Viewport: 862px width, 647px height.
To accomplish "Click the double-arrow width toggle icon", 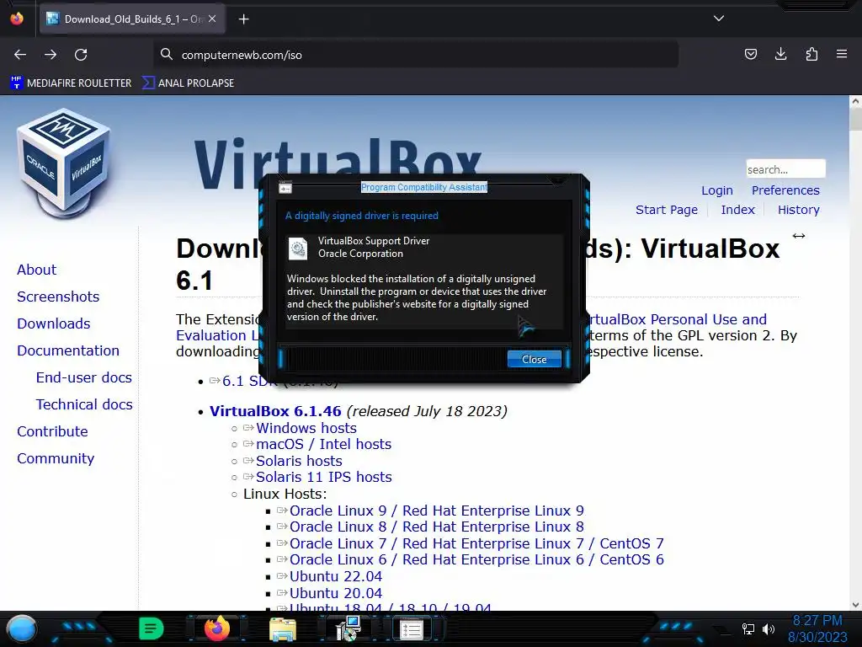I will click(799, 236).
